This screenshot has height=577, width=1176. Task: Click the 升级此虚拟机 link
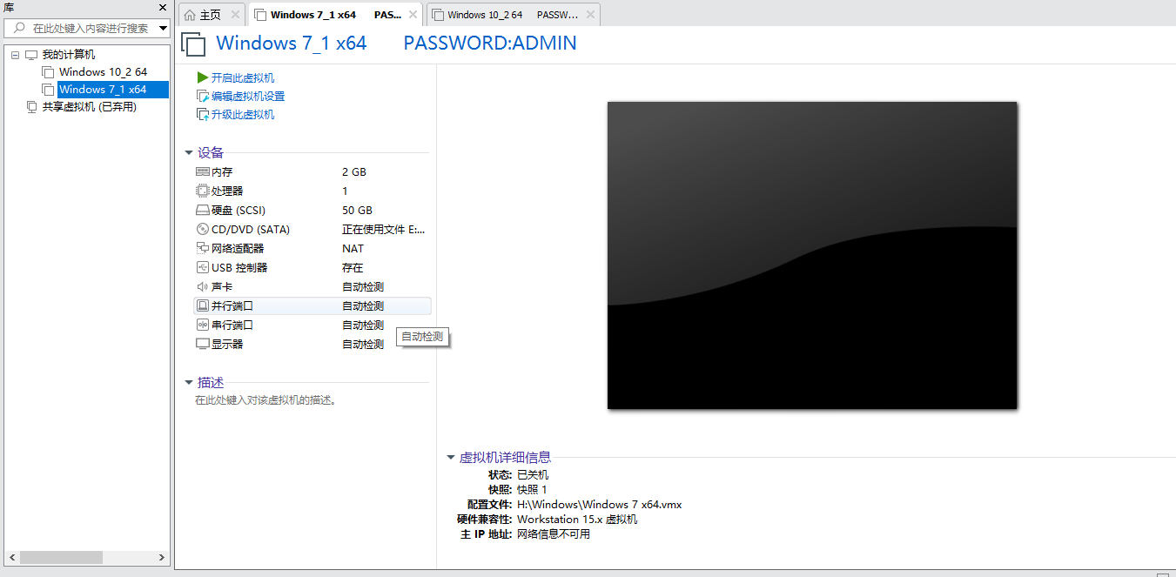pos(243,114)
